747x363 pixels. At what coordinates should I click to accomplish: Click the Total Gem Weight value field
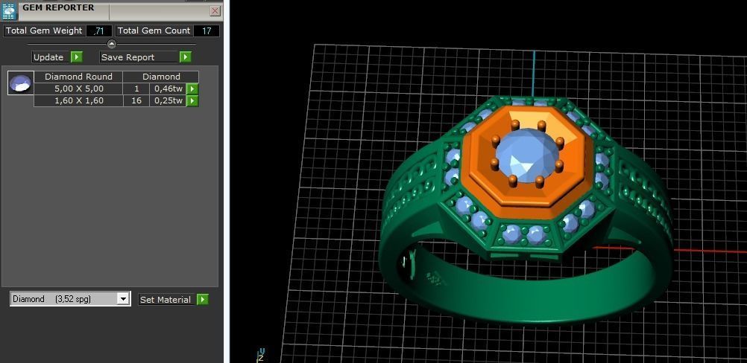(x=98, y=31)
